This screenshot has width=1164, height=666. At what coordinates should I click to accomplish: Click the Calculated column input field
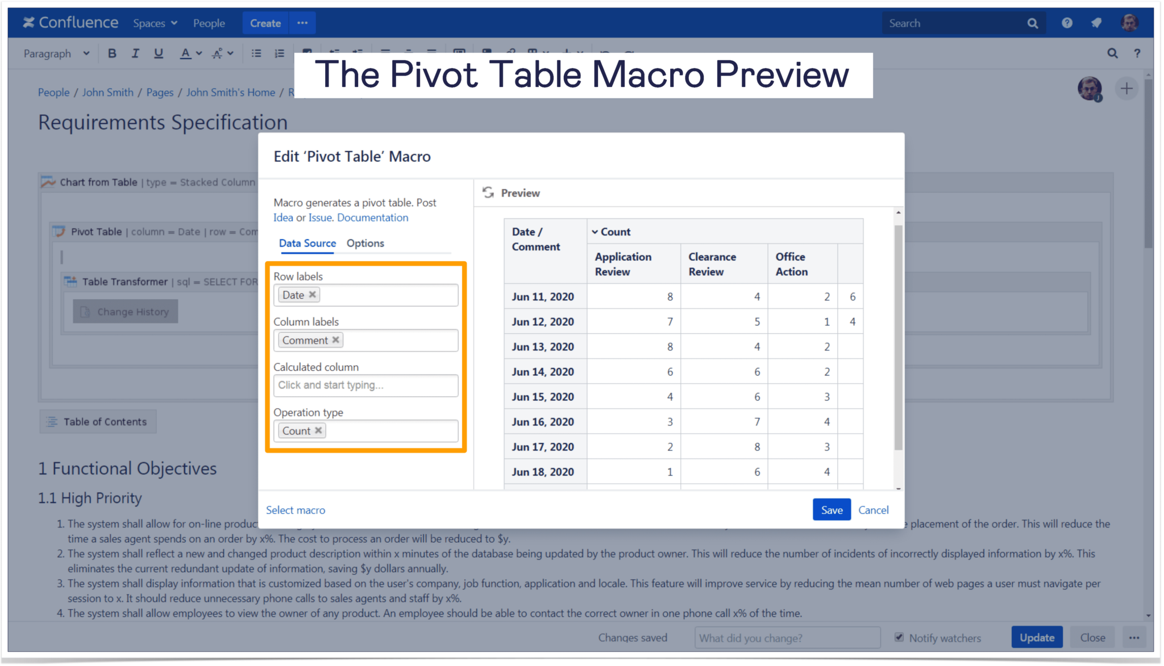click(365, 385)
